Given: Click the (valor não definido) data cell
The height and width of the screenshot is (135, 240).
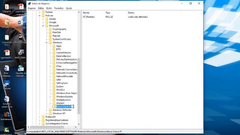Looking at the screenshot, I should click(138, 17).
